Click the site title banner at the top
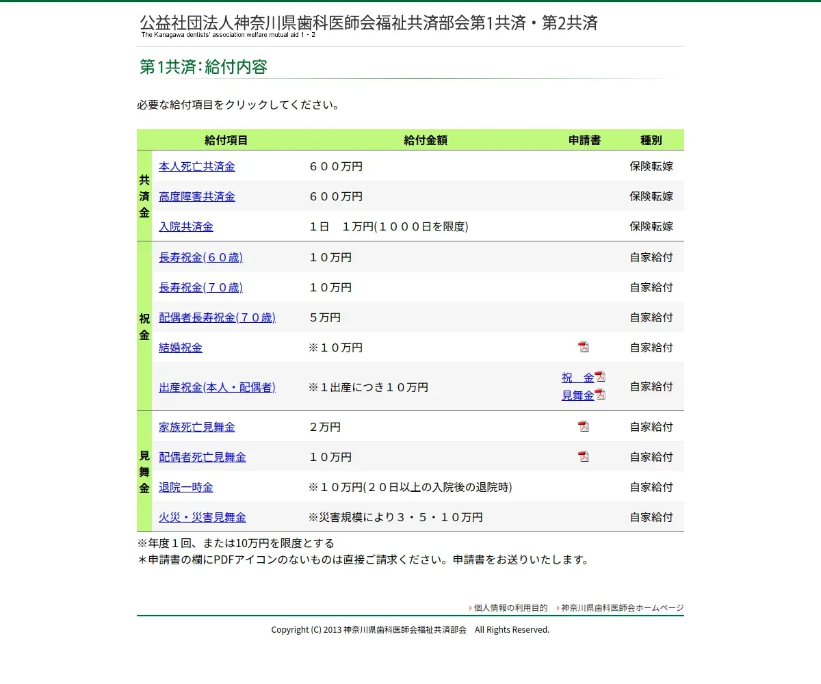This screenshot has width=821, height=684. point(369,26)
